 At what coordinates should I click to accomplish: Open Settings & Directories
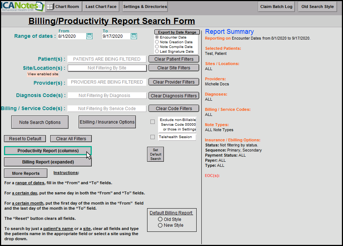pos(145,7)
